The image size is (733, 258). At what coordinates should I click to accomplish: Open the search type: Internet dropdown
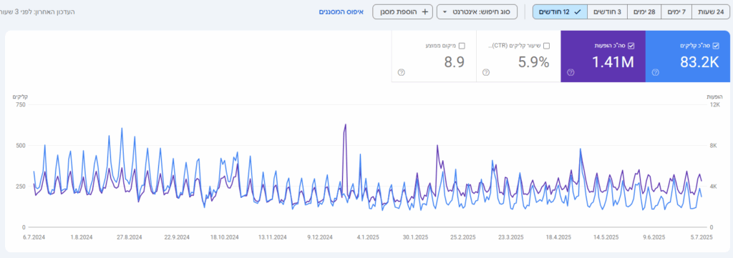[477, 11]
